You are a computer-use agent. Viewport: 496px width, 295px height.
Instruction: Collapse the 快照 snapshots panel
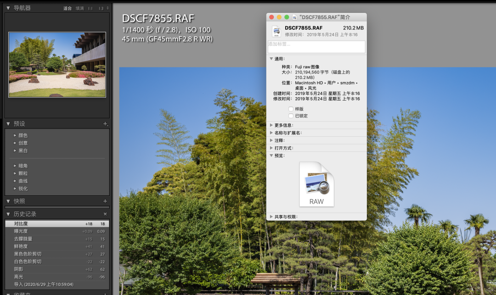[x=8, y=201]
